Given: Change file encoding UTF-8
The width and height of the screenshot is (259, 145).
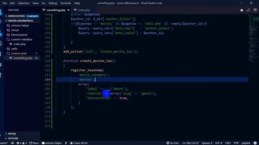Looking at the screenshot, I should 219,143.
